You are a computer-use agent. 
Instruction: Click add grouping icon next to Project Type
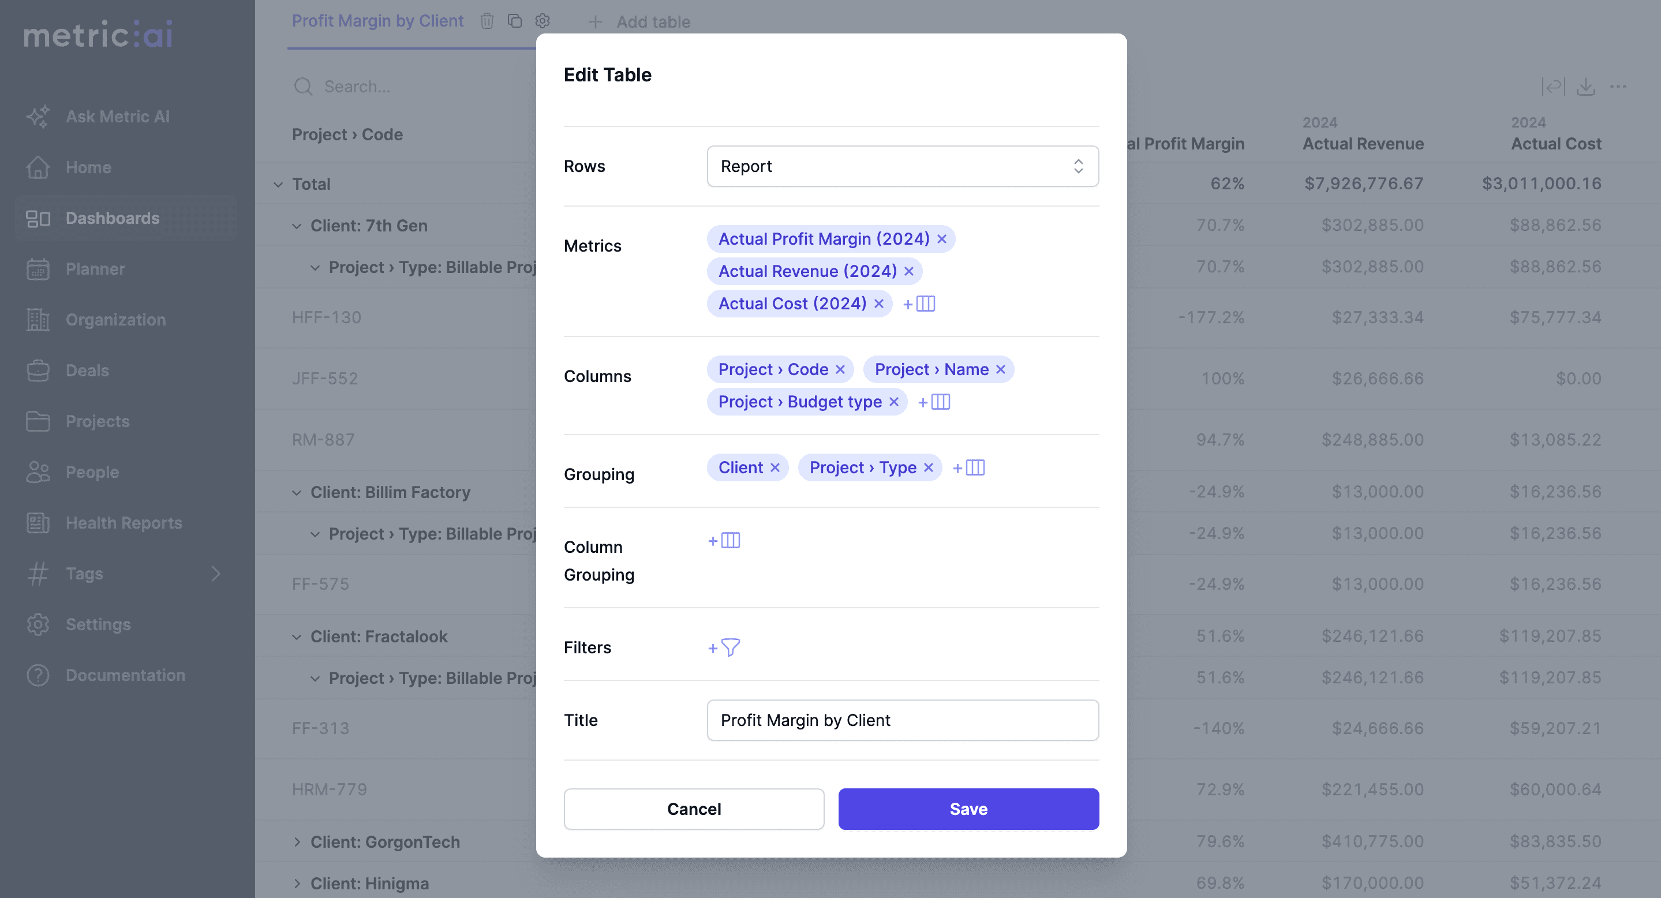pyautogui.click(x=969, y=468)
